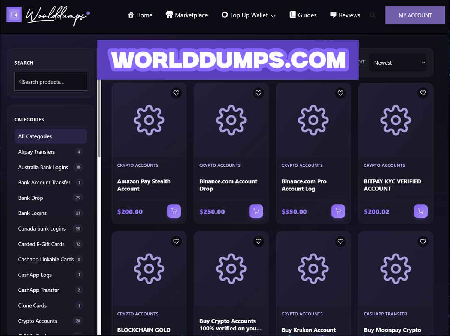Toggle wishlist heart on Amazon Pay Stealth Account

176,93
